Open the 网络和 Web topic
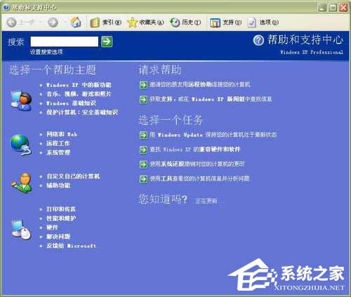 (62, 134)
